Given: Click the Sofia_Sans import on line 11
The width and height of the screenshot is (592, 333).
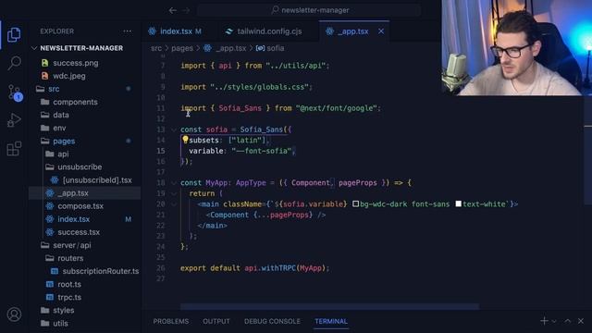Looking at the screenshot, I should click(240, 108).
